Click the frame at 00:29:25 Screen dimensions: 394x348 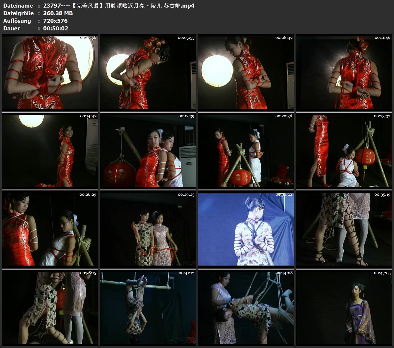[148, 229]
